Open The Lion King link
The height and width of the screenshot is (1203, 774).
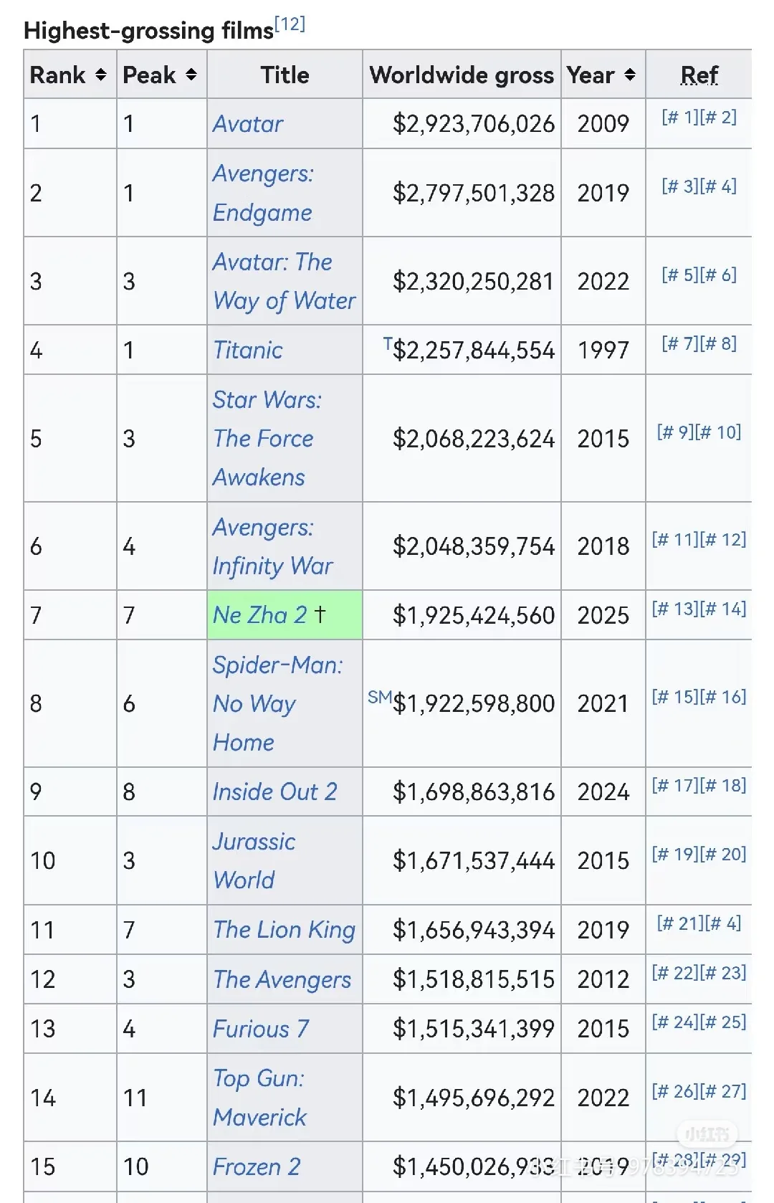[284, 930]
